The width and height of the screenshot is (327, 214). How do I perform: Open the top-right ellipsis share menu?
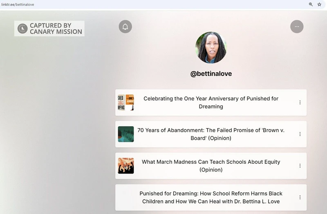tap(297, 27)
